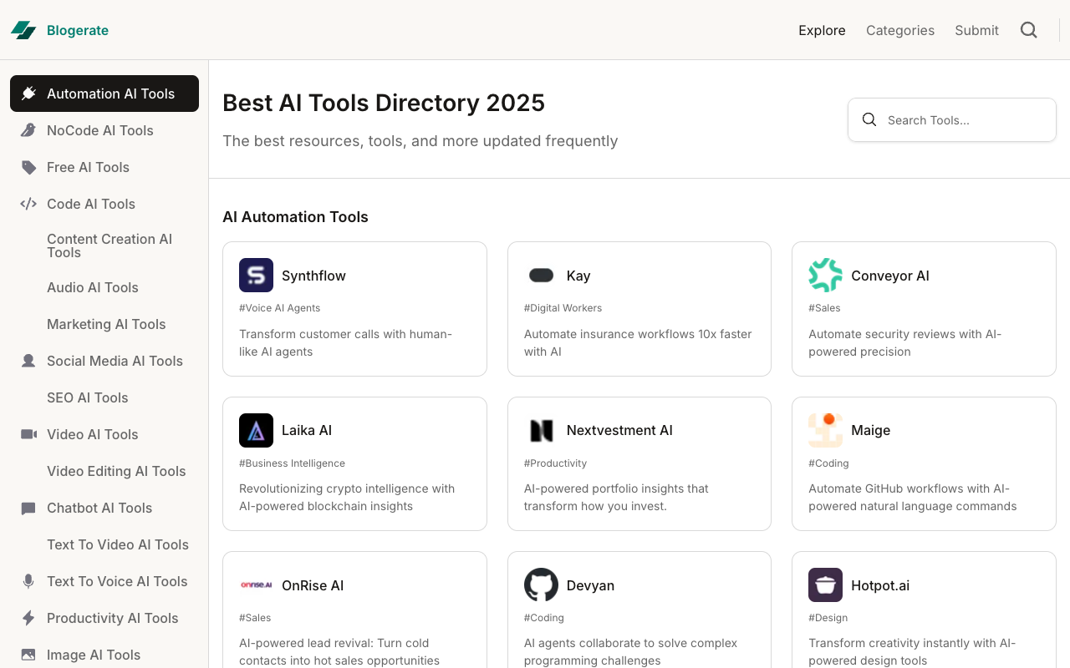Screen dimensions: 1070x668
Task: Click the person icon for Social Media AI Tools
Action: tap(28, 361)
